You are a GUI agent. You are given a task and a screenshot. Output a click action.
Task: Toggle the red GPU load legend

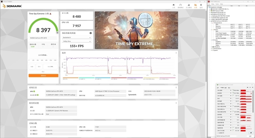point(119,78)
